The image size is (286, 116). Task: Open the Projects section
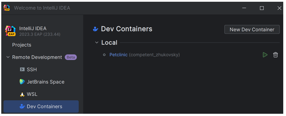tap(22, 45)
